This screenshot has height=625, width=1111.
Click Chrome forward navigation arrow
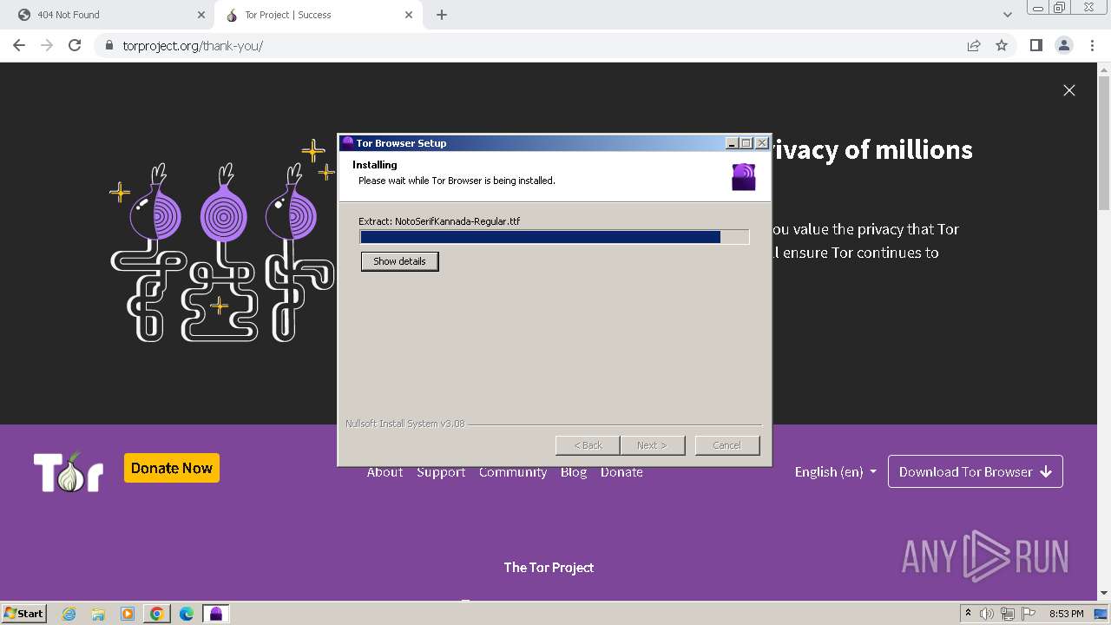(x=47, y=45)
